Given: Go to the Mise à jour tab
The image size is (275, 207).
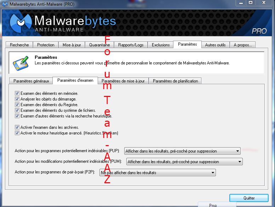Looking at the screenshot, I should (x=72, y=45).
